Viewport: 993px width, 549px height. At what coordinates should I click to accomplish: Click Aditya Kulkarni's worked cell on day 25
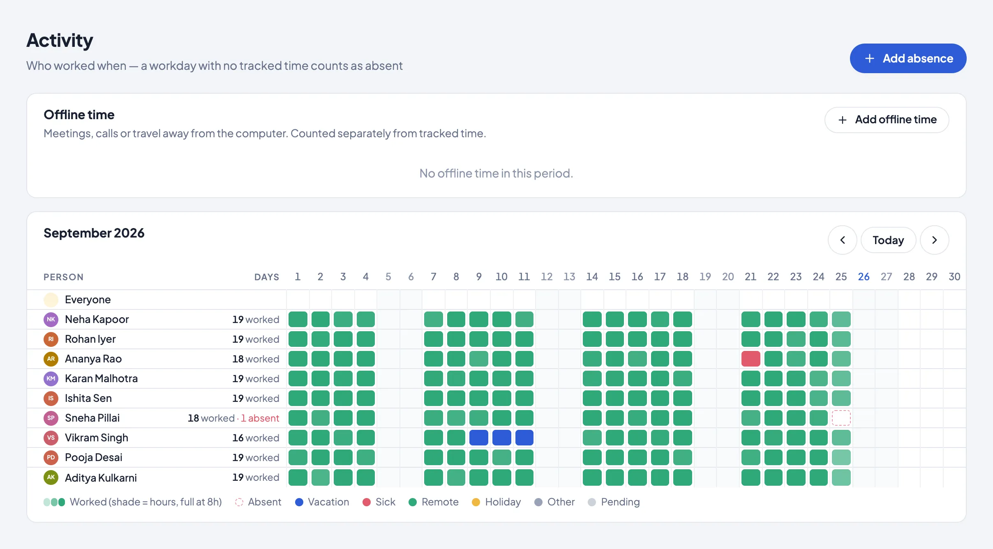click(841, 477)
